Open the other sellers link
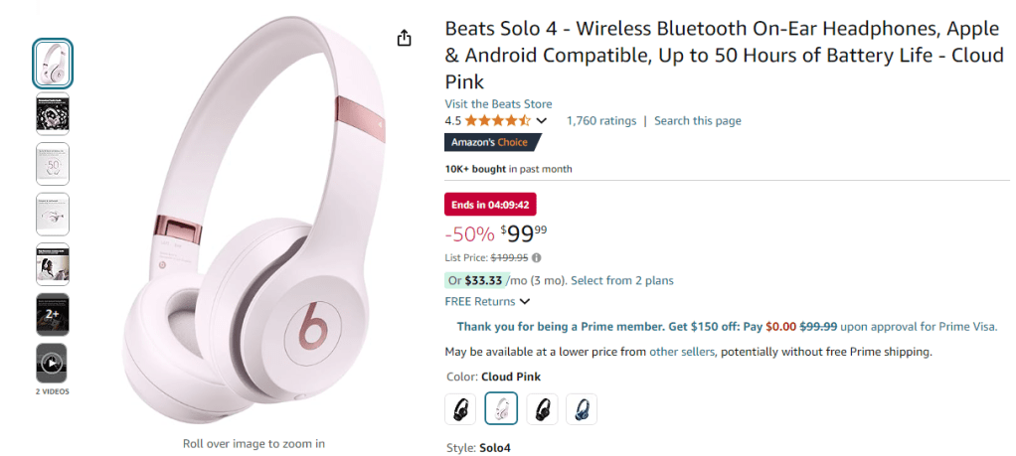Viewport: 1016px width, 456px height. point(682,352)
